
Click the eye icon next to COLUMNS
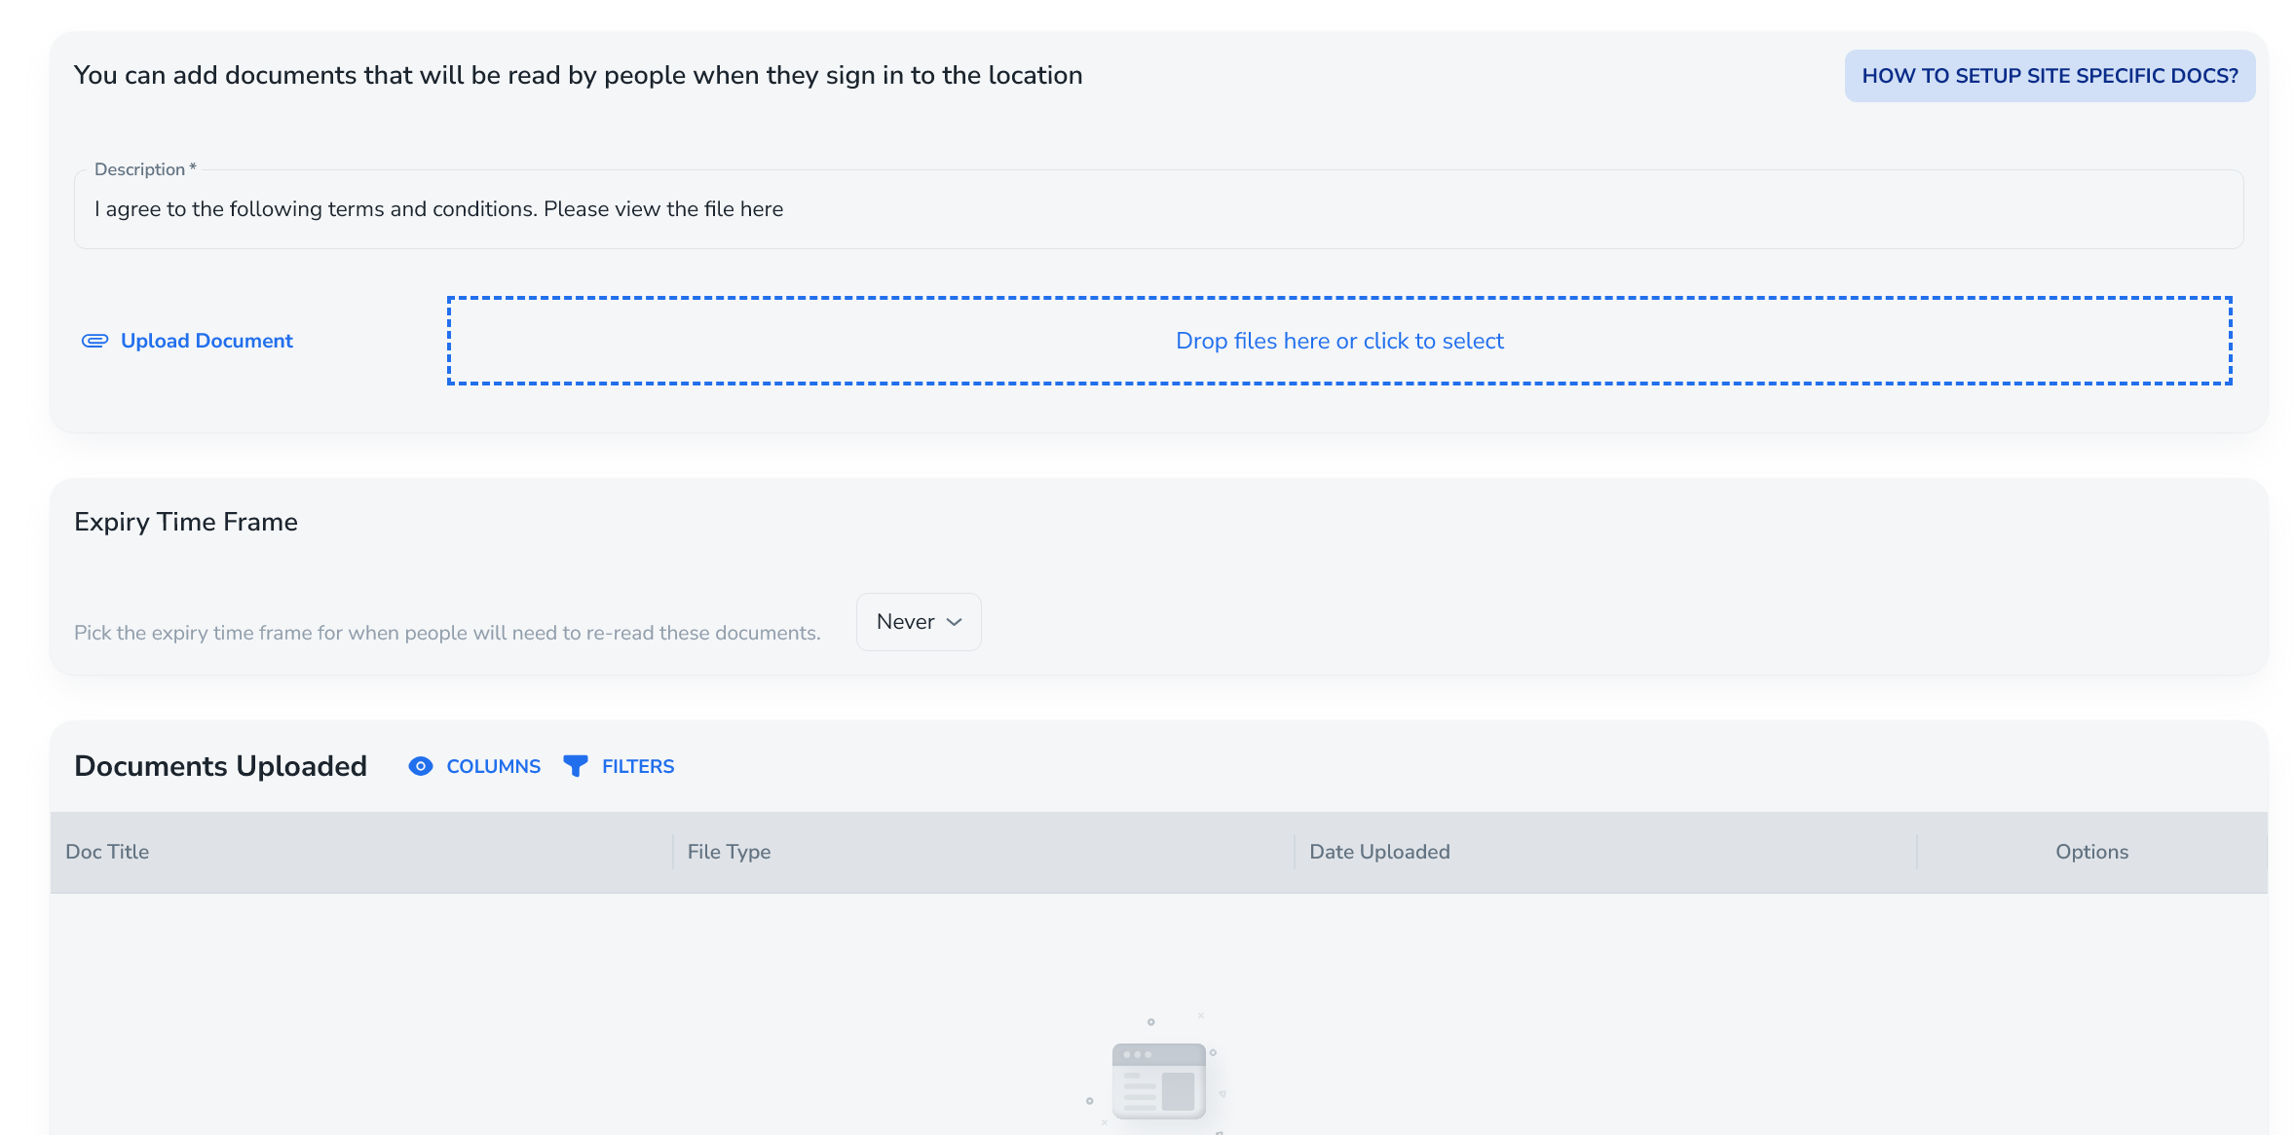pos(420,766)
